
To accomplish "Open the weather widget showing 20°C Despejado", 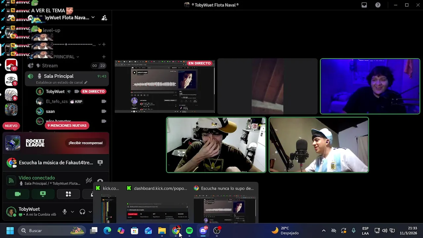I will coord(285,230).
